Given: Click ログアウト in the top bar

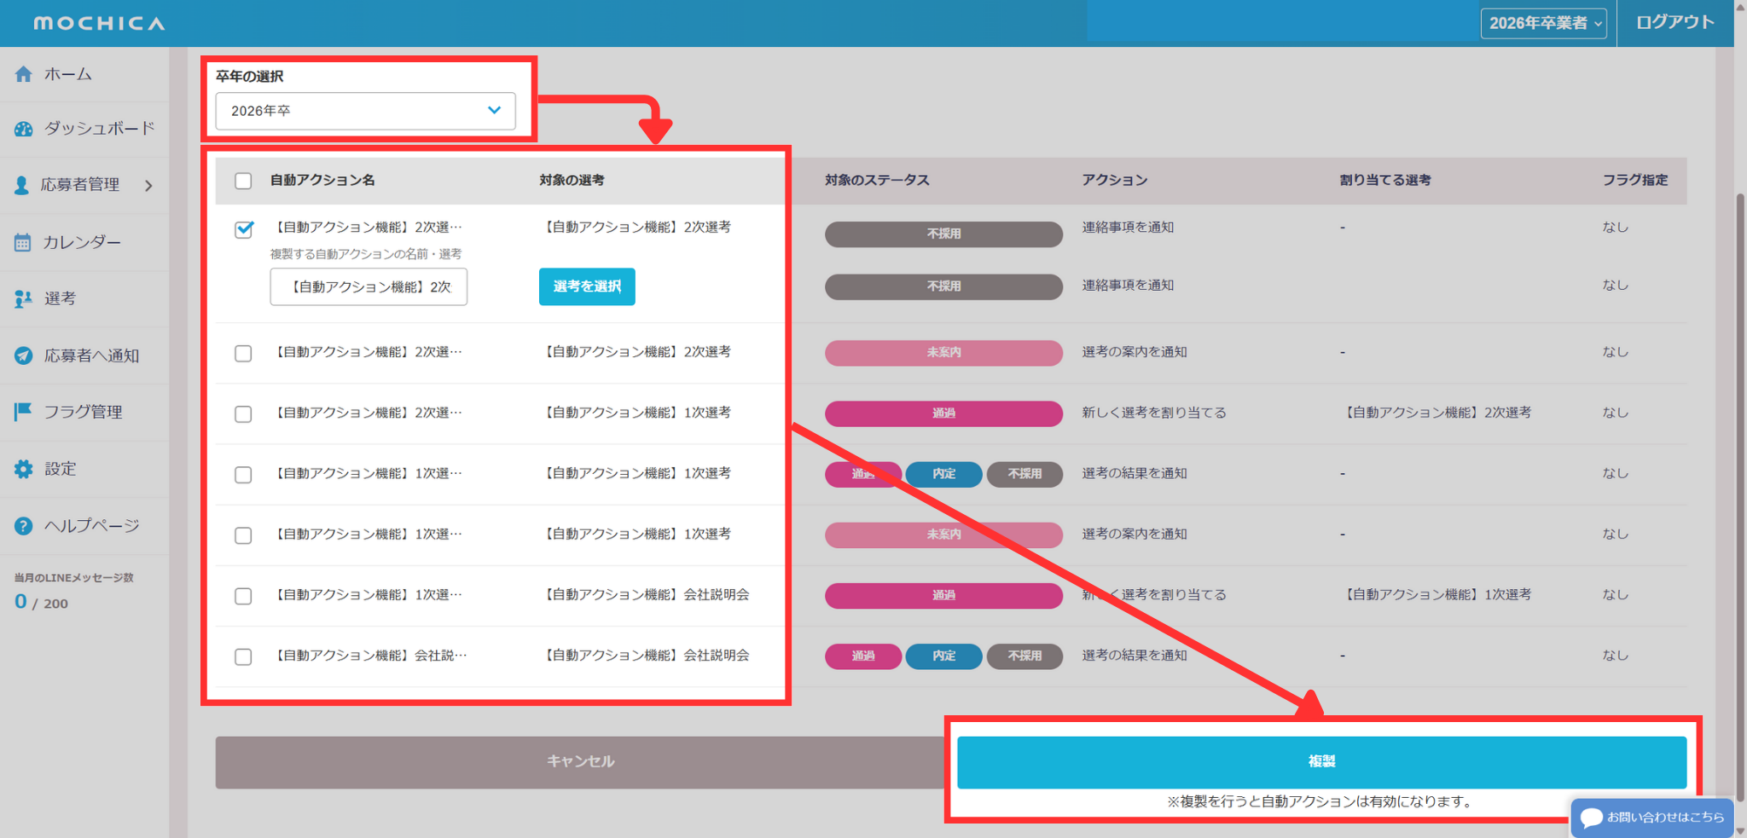Looking at the screenshot, I should [x=1674, y=23].
